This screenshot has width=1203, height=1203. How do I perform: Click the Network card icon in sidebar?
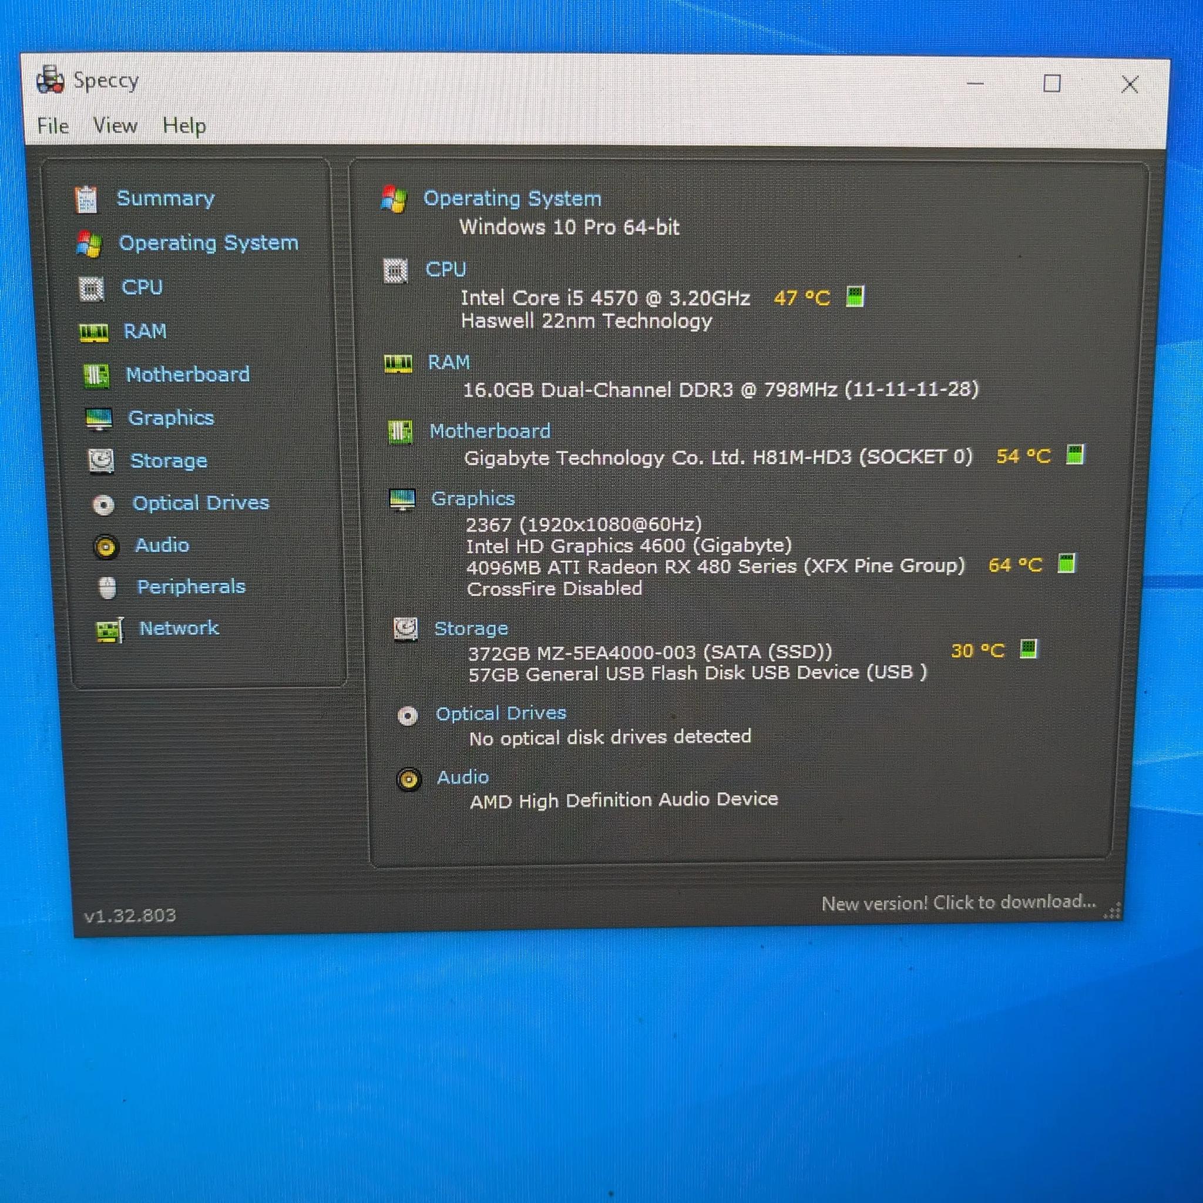110,630
